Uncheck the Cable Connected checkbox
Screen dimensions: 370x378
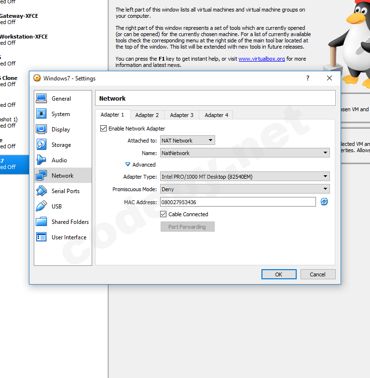tap(164, 214)
